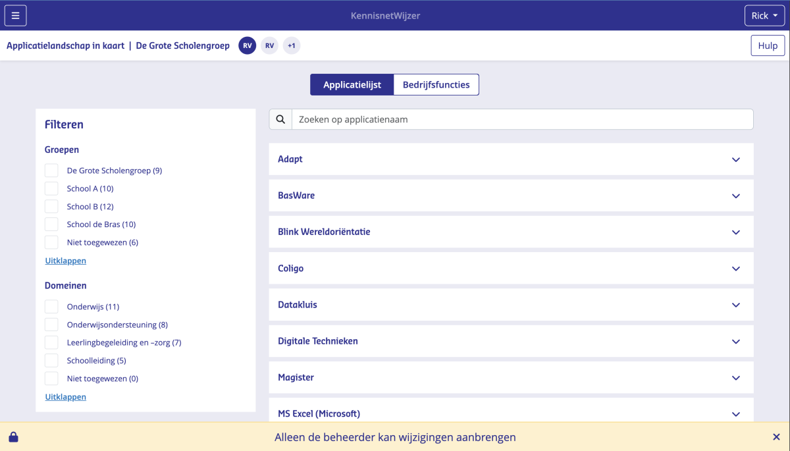Open the hamburger menu
Image resolution: width=790 pixels, height=451 pixels.
16,15
